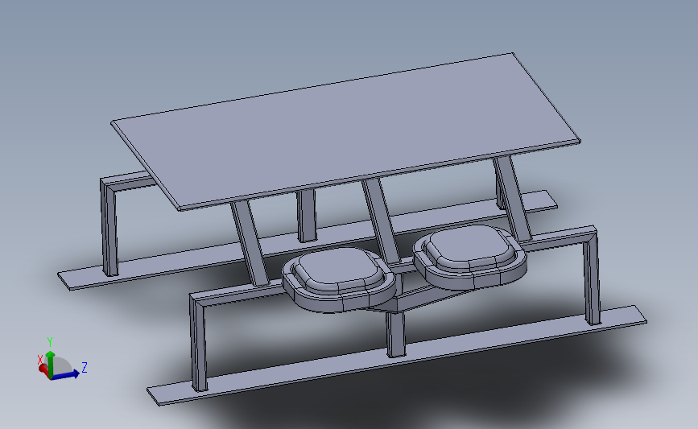Click the blue Z axis arrow of the triad
The height and width of the screenshot is (429, 698).
click(x=67, y=375)
